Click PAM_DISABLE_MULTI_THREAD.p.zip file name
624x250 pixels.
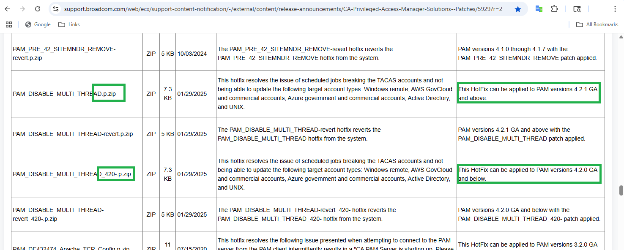coord(64,94)
